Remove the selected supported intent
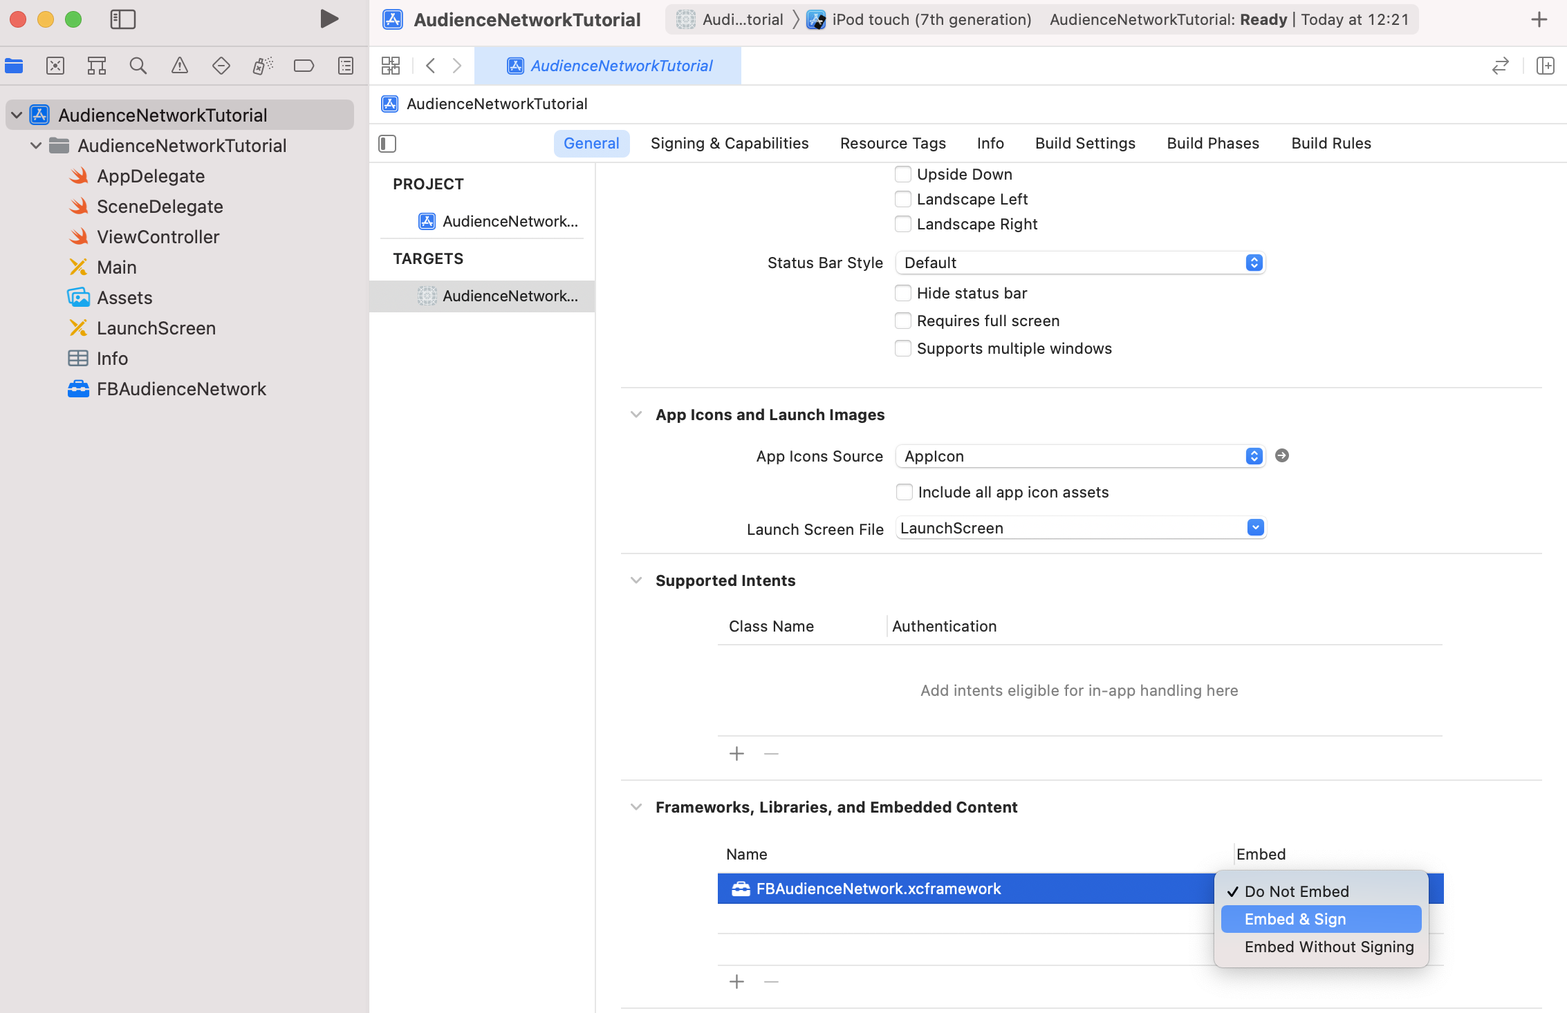 tap(772, 753)
